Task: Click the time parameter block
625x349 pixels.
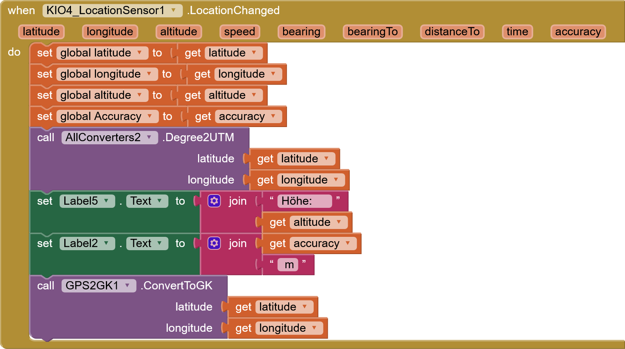Action: pos(517,32)
